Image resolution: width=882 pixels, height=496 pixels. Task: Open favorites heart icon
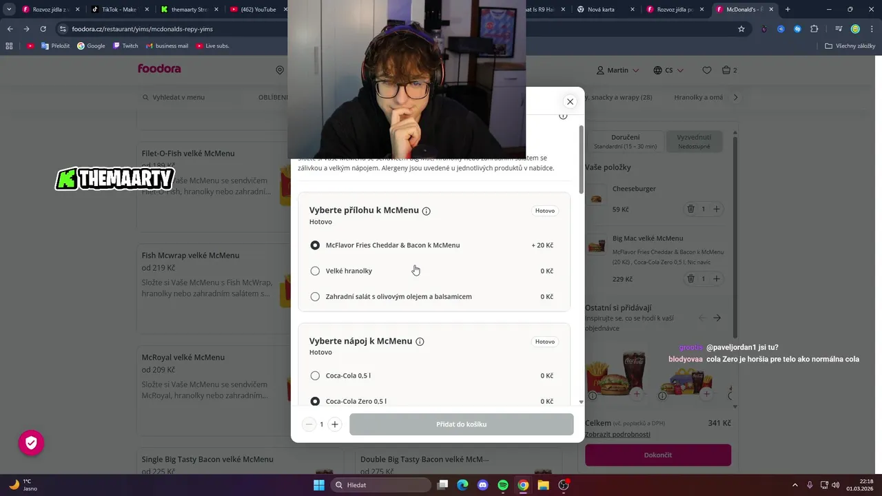pos(706,70)
